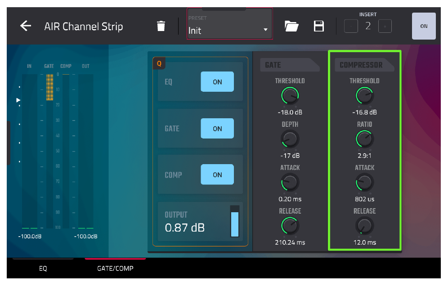The height and width of the screenshot is (286, 448).
Task: Click the Compressor ratio value 2.9:1
Action: (365, 156)
